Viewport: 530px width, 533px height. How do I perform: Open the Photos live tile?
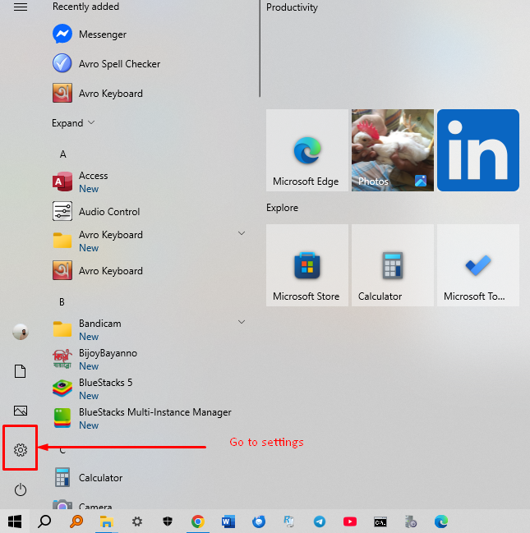[x=393, y=150]
